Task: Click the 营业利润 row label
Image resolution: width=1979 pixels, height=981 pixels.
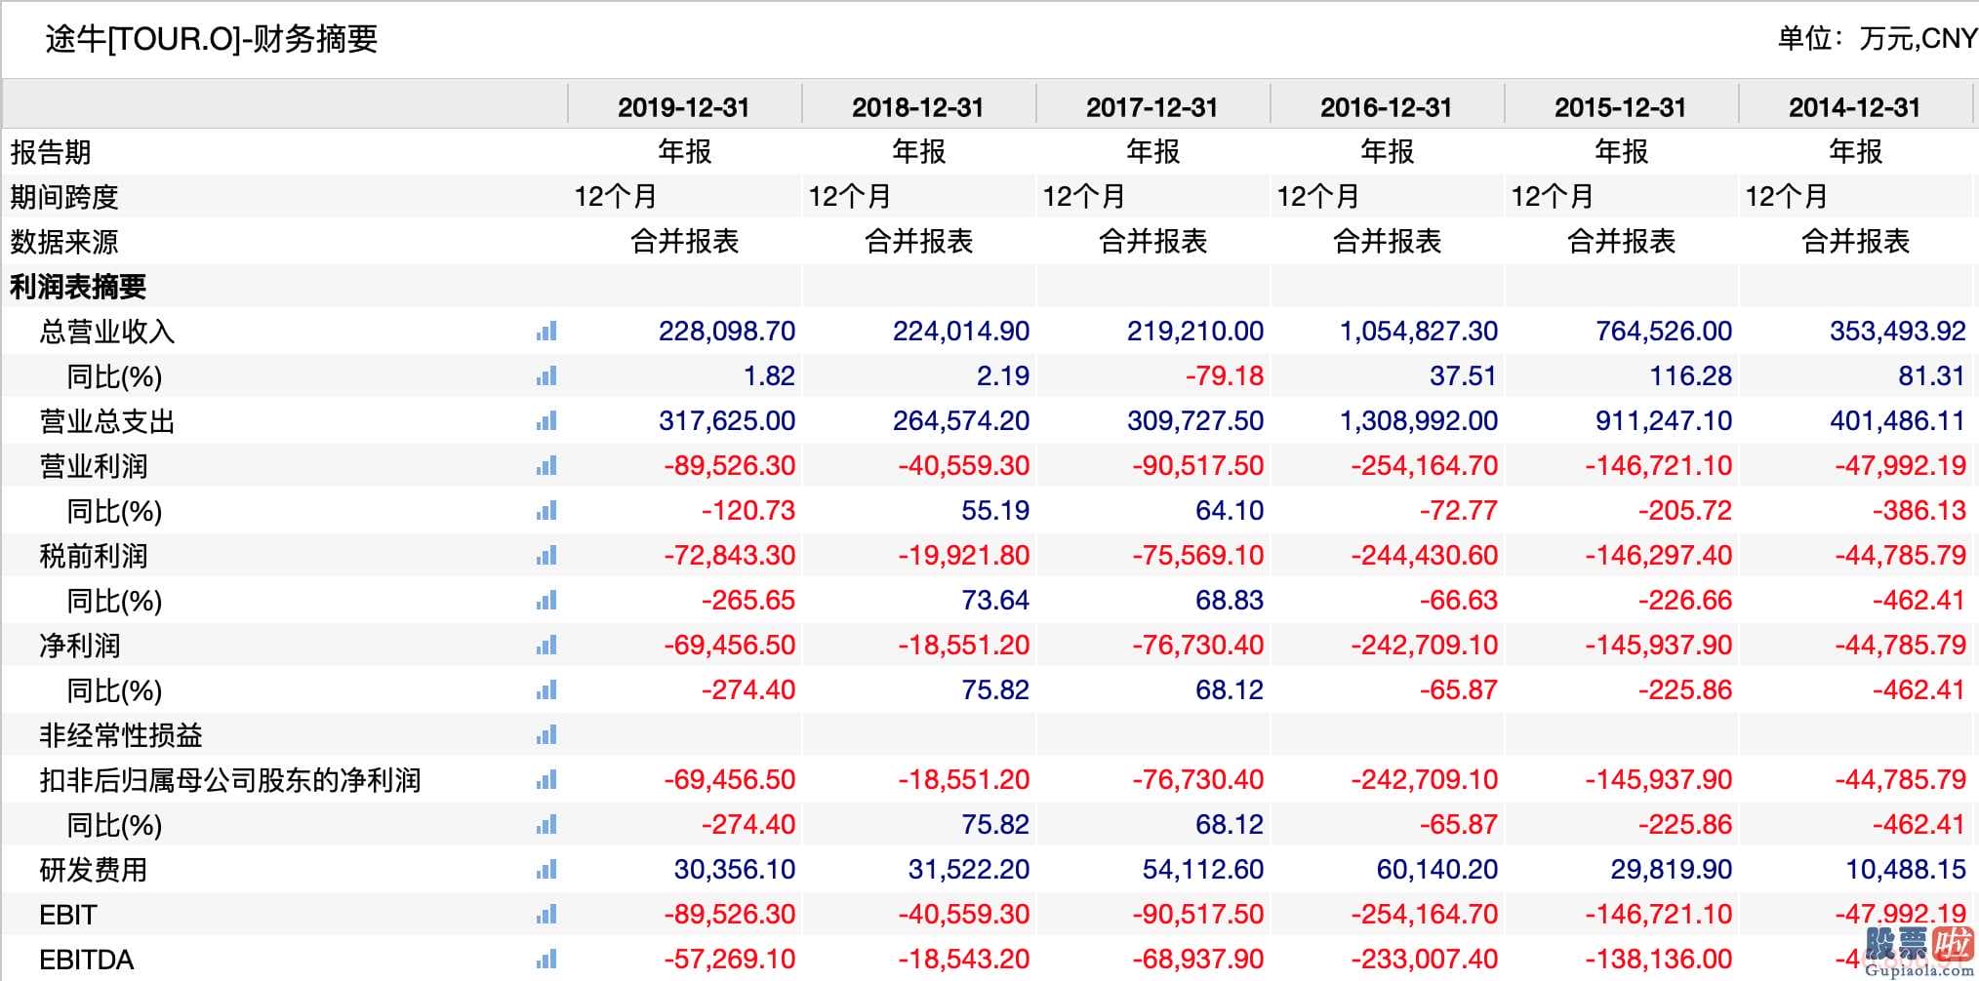Action: pos(94,466)
